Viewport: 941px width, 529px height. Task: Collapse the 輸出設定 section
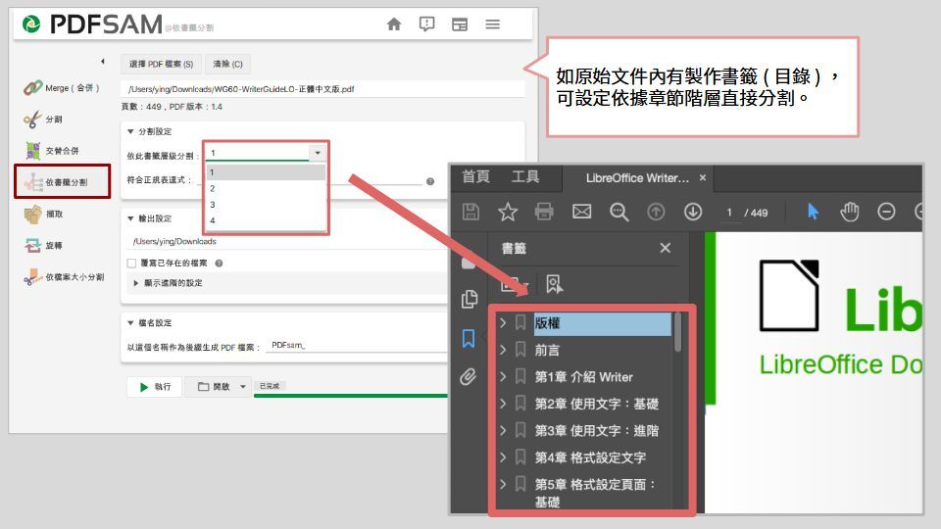point(130,218)
